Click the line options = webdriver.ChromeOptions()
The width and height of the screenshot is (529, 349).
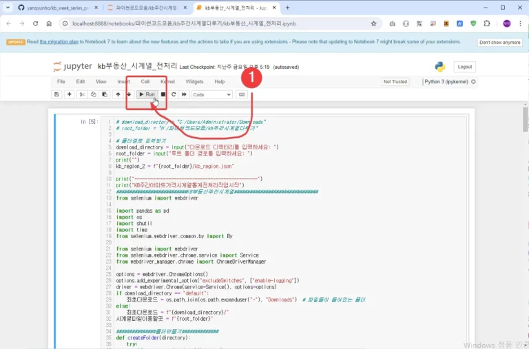click(x=162, y=274)
